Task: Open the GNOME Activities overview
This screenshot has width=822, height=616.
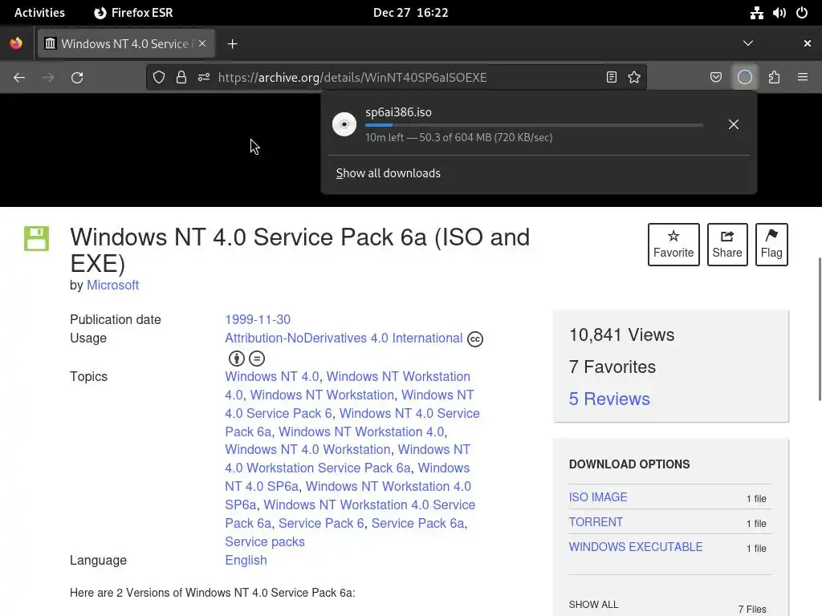Action: (39, 12)
